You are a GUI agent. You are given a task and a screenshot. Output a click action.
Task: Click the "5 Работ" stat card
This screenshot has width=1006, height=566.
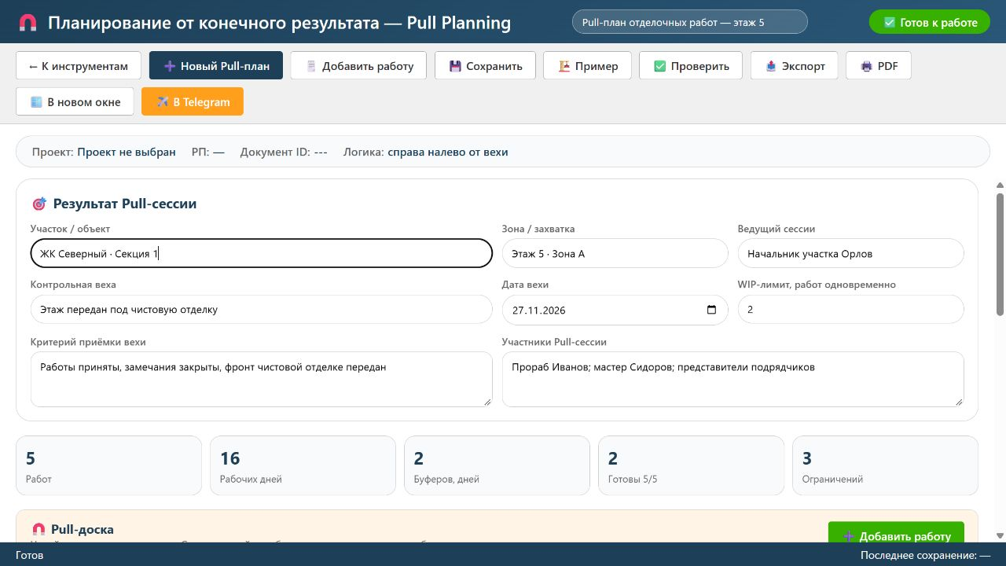(x=108, y=465)
